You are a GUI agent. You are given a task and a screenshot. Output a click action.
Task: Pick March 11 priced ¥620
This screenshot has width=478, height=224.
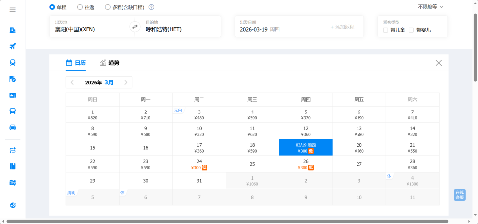(x=252, y=131)
